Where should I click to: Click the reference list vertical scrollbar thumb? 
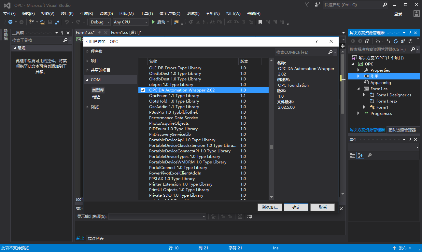[x=271, y=147]
